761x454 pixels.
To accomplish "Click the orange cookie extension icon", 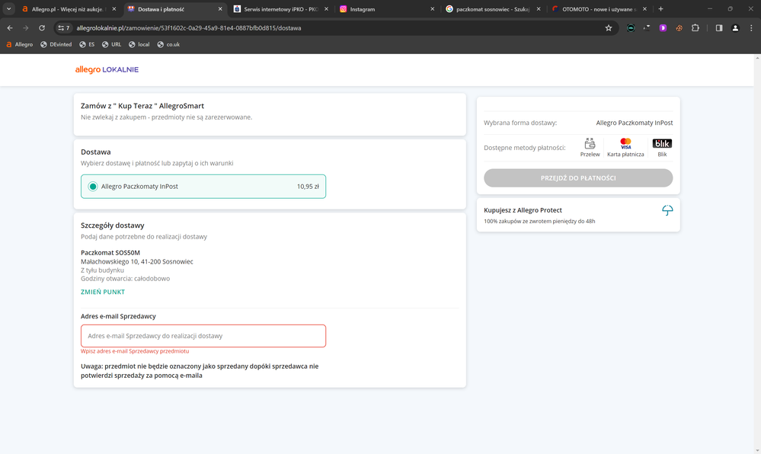I will pyautogui.click(x=679, y=28).
